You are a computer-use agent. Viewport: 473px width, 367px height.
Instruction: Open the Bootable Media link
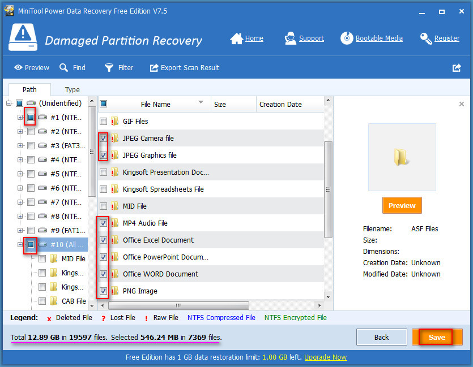pyautogui.click(x=379, y=38)
